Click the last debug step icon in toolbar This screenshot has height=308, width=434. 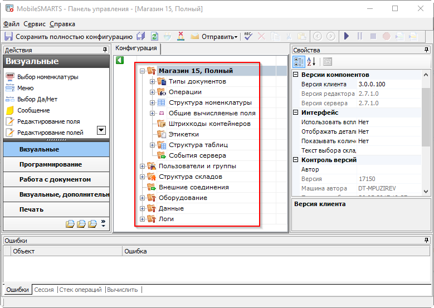(x=413, y=36)
